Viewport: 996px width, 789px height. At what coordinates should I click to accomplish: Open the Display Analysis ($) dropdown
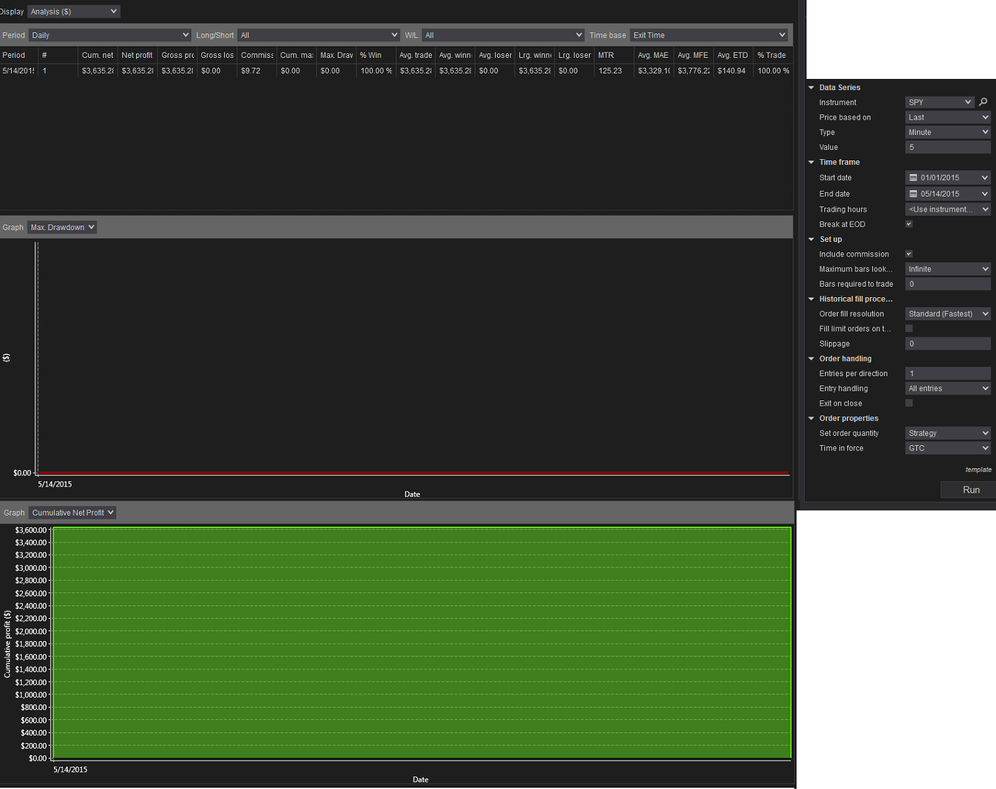point(74,11)
